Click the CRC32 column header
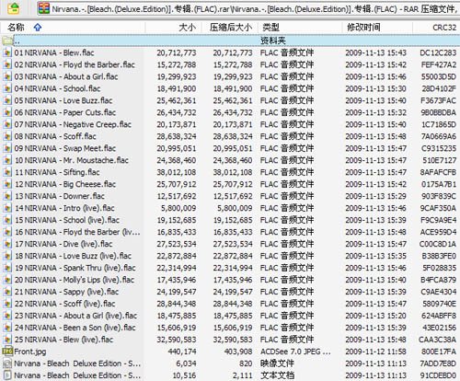Viewport: 460px width, 381px height. pos(444,28)
